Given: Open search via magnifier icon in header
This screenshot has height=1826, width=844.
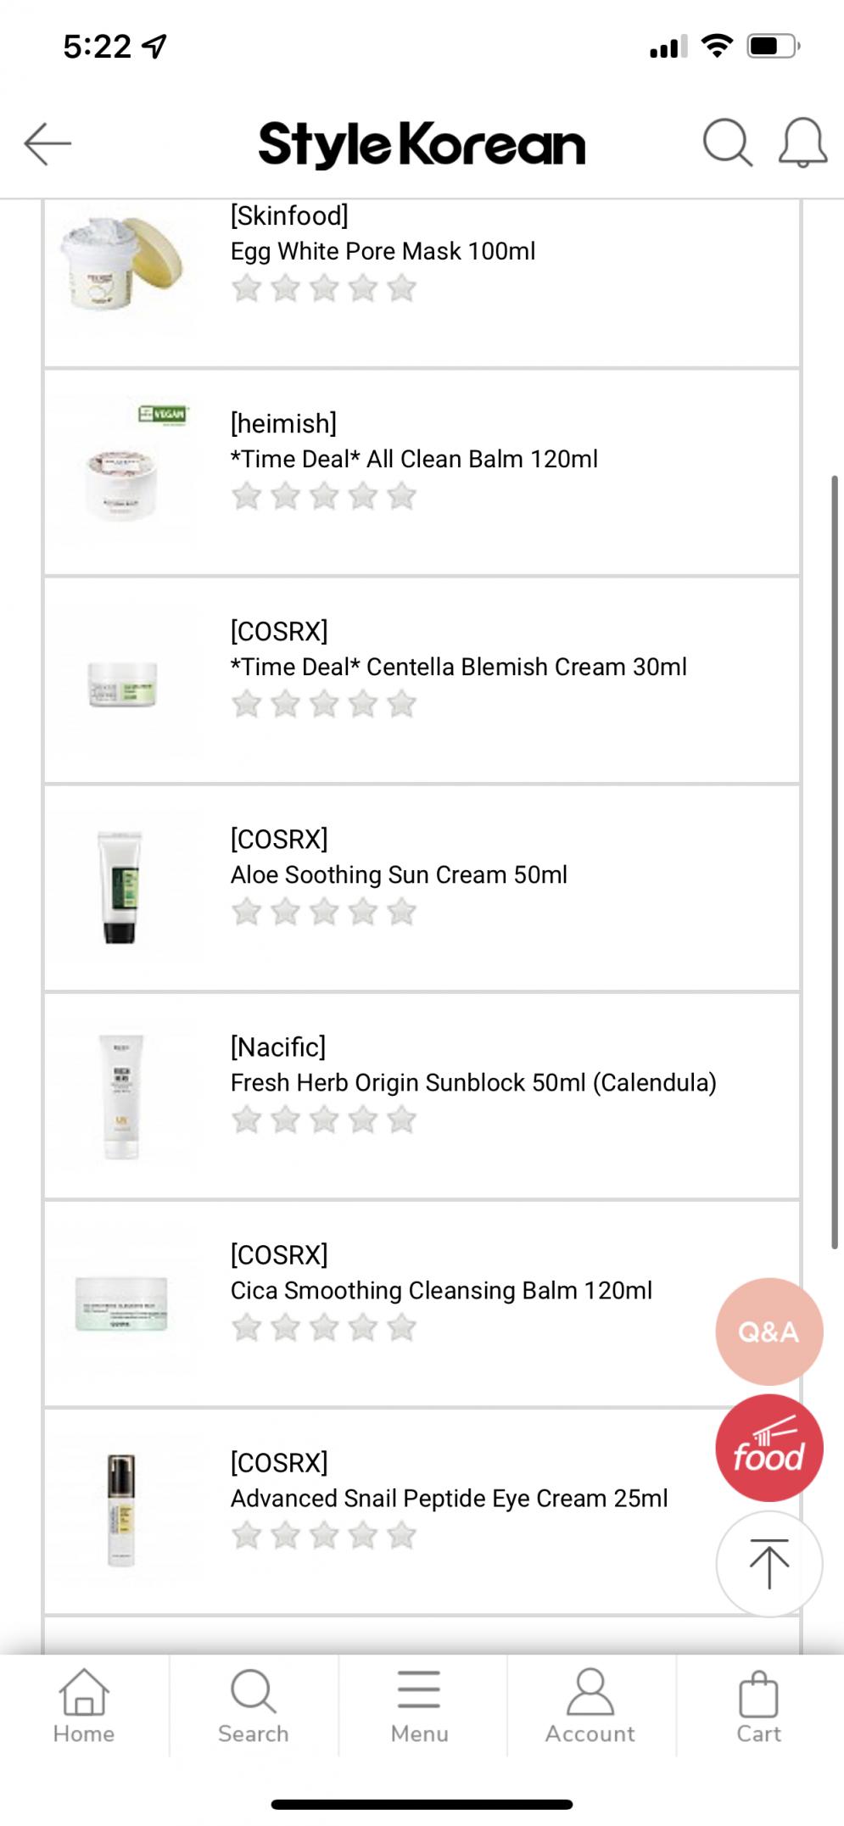Looking at the screenshot, I should click(728, 142).
